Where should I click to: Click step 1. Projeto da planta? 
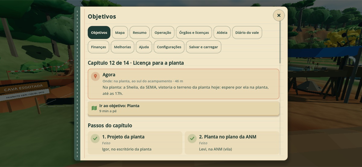[135, 143]
